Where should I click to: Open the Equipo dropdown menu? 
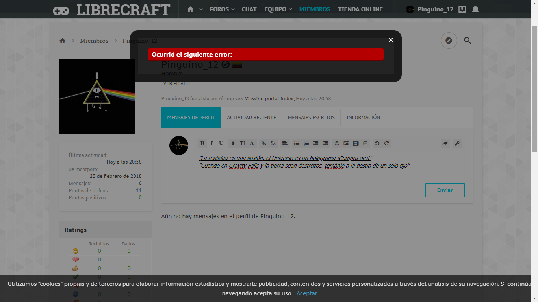[x=278, y=9]
